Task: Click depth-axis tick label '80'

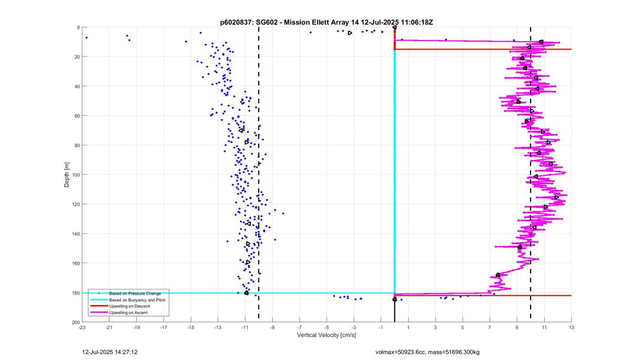Action: pos(77,145)
